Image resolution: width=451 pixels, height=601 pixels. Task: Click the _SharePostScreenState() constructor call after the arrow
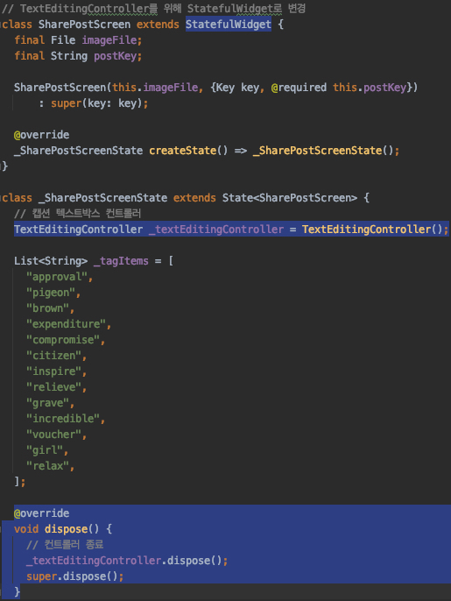[x=323, y=151]
